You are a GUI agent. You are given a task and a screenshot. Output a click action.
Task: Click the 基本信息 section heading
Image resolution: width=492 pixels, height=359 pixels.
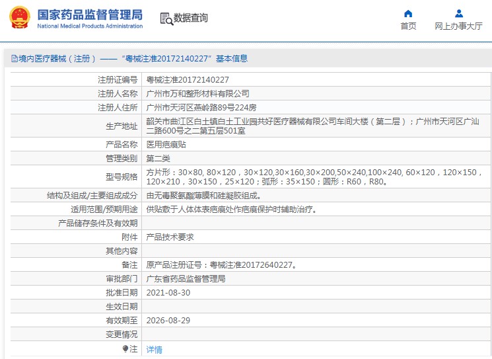click(232, 58)
